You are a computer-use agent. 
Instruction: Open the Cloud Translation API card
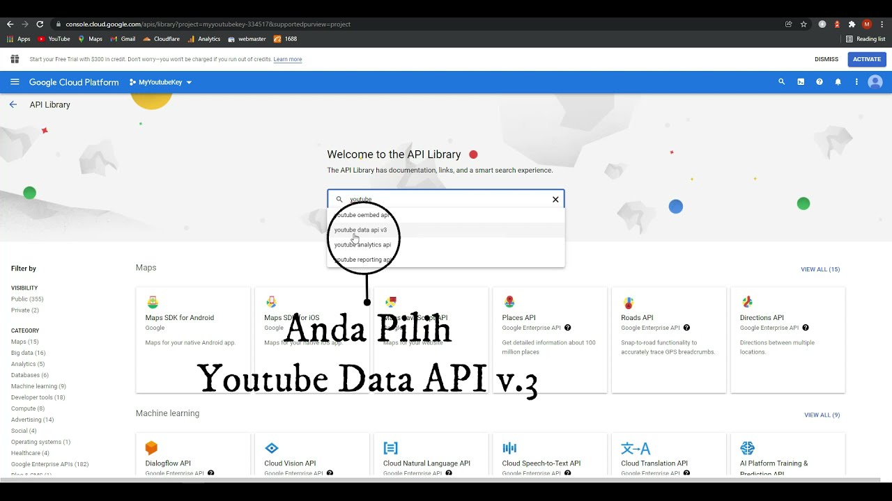(669, 454)
